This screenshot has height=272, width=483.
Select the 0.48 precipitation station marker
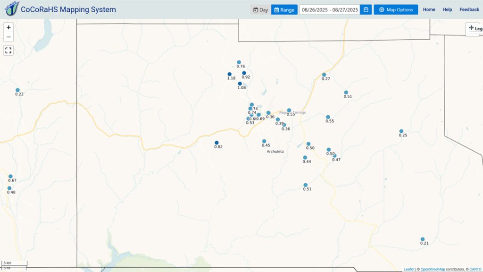[9, 188]
